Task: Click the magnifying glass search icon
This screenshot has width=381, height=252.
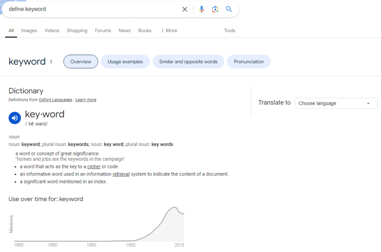Action: [229, 9]
